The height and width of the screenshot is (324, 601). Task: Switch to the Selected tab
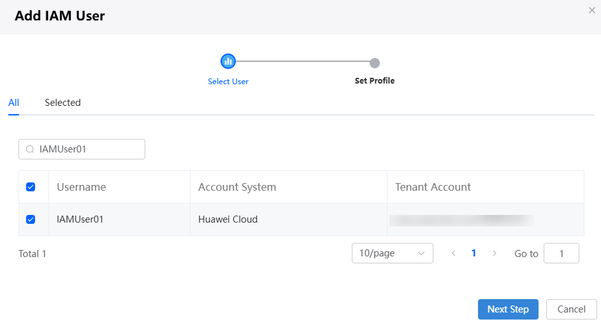(62, 103)
